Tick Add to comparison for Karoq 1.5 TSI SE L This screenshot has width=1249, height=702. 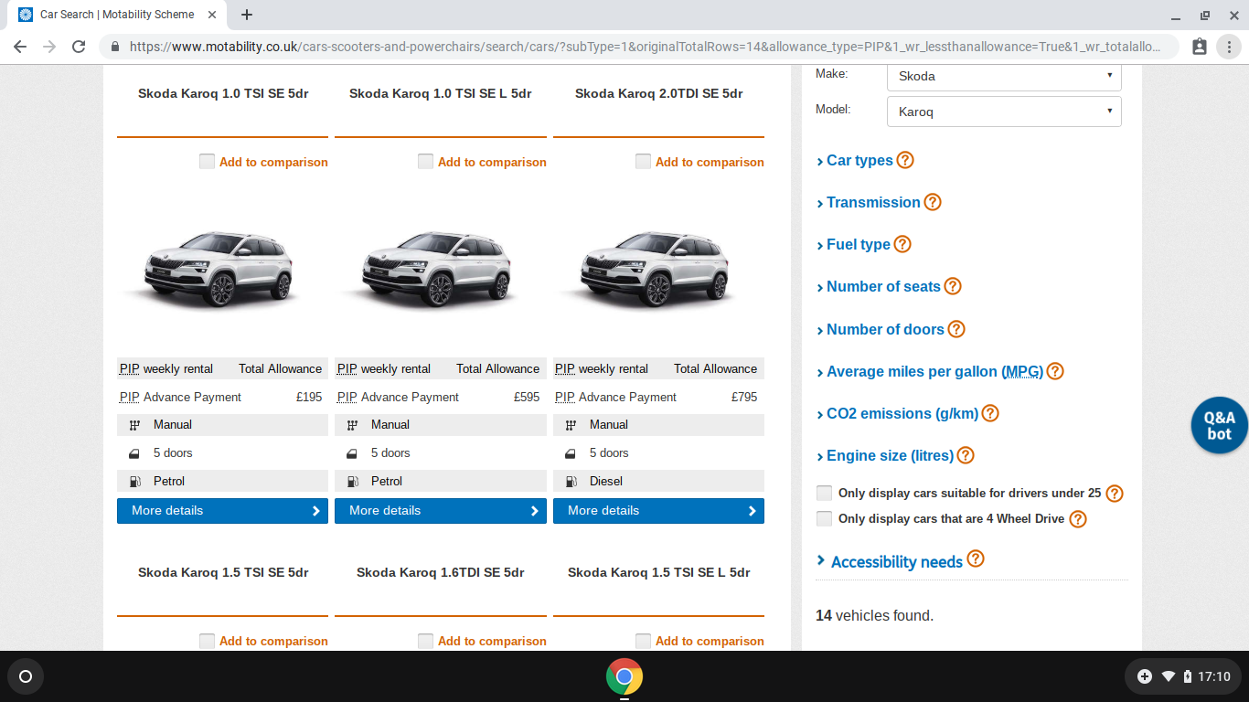click(643, 641)
